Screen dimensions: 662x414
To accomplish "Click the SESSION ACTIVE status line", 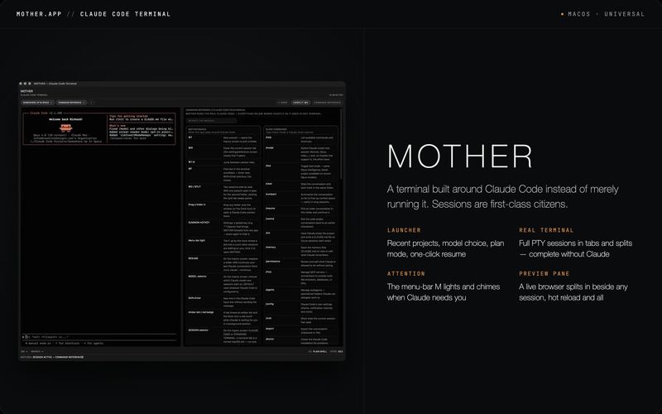I will tap(52, 357).
